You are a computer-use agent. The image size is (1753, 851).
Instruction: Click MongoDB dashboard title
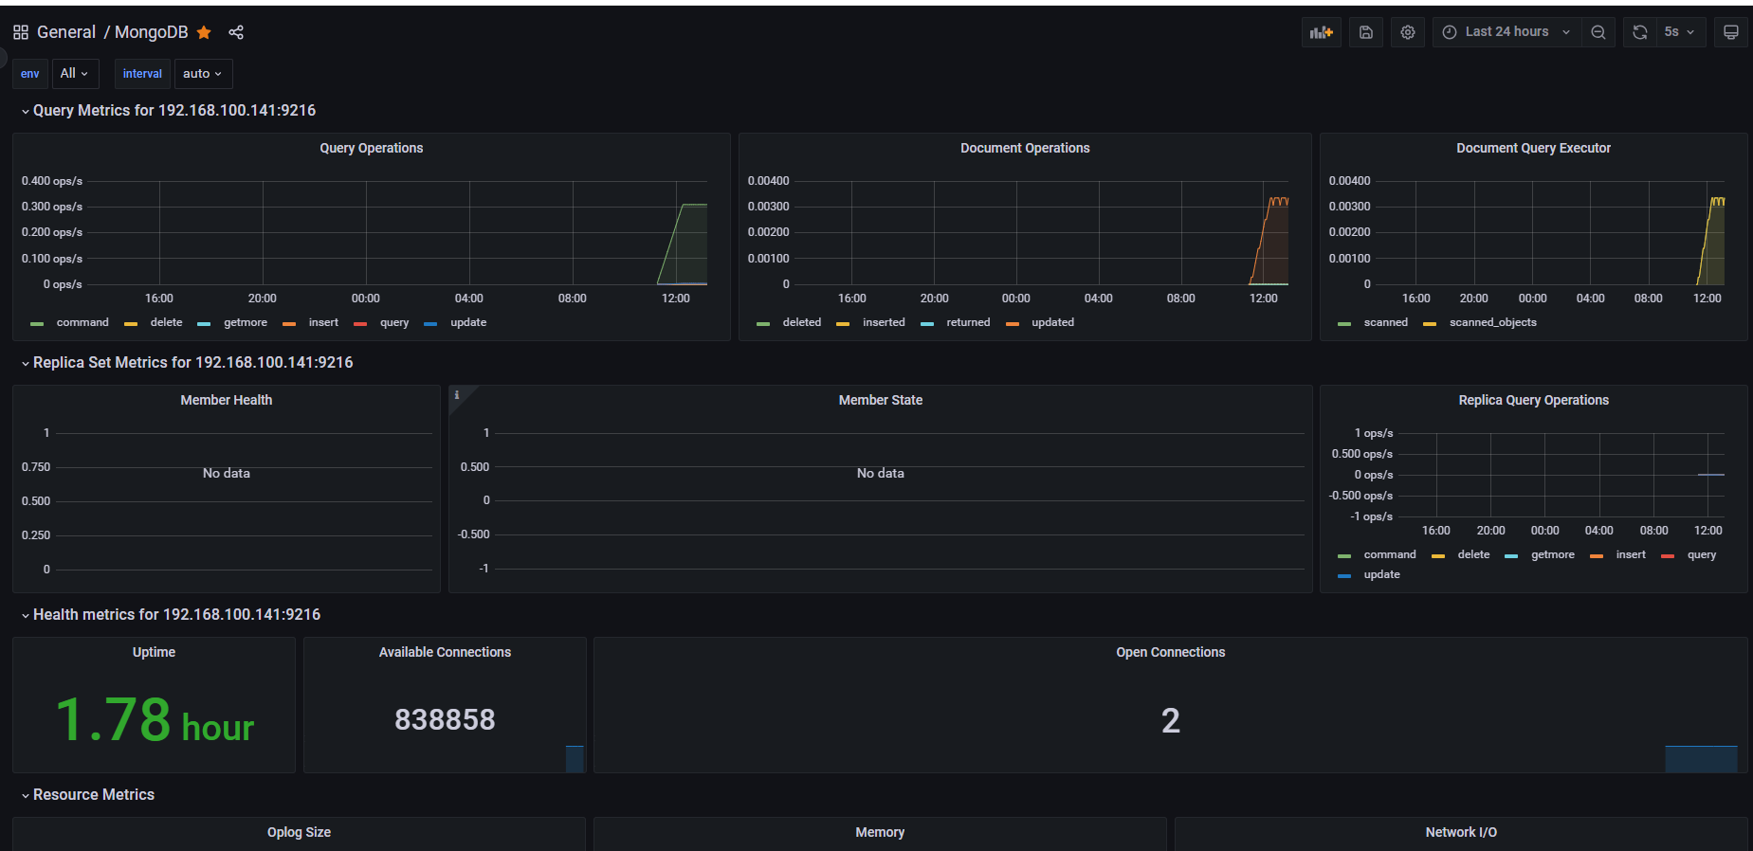[152, 32]
